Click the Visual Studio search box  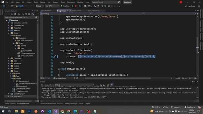(x=106, y=2)
